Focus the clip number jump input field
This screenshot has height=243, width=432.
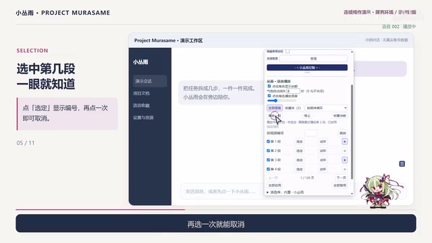(310, 133)
